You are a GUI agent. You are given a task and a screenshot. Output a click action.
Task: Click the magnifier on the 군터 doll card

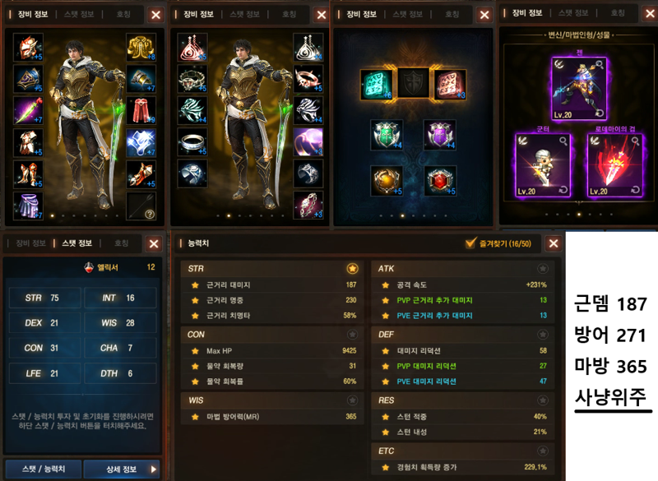pyautogui.click(x=563, y=141)
